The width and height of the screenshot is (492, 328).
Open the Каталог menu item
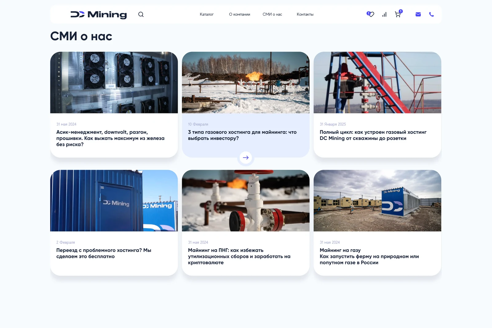[207, 14]
